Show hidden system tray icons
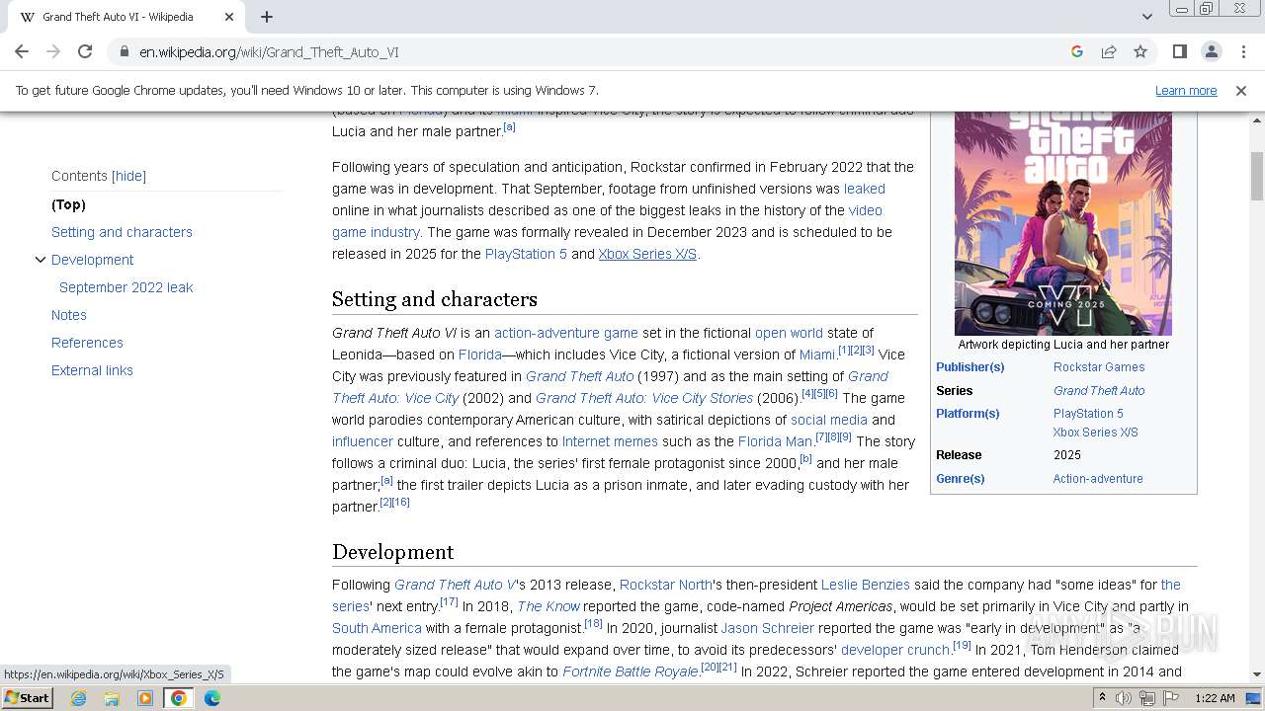Image resolution: width=1265 pixels, height=711 pixels. [x=1102, y=698]
